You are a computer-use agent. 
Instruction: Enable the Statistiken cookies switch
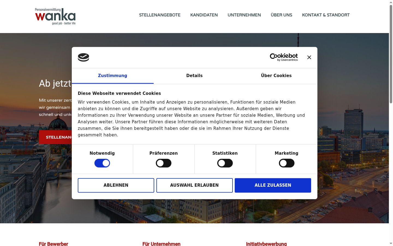click(x=225, y=163)
